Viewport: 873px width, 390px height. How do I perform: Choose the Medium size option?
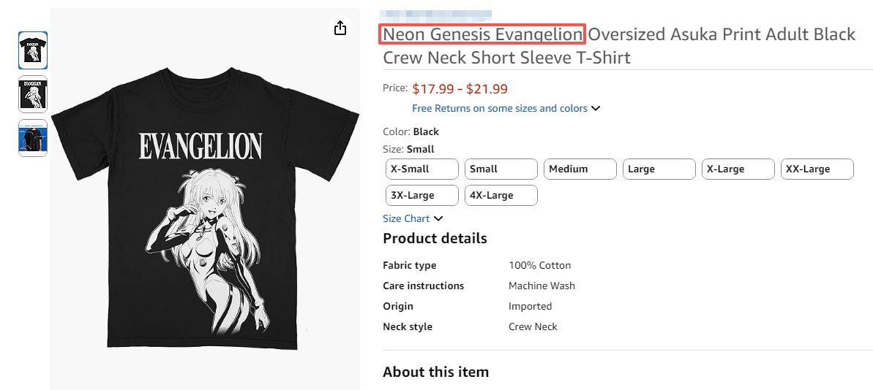580,169
